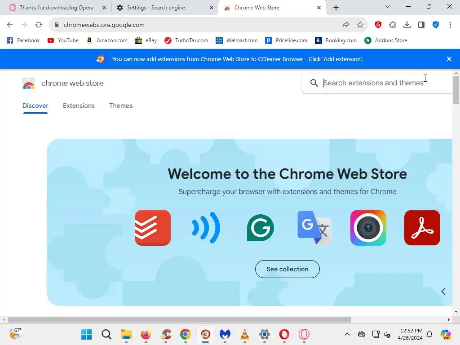Toggle the side panel icon
The image size is (460, 345).
pyautogui.click(x=421, y=25)
